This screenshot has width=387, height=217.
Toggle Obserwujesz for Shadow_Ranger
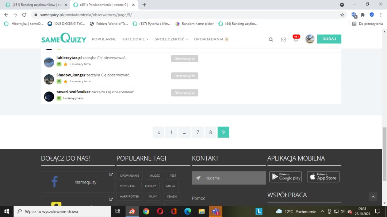pyautogui.click(x=184, y=76)
